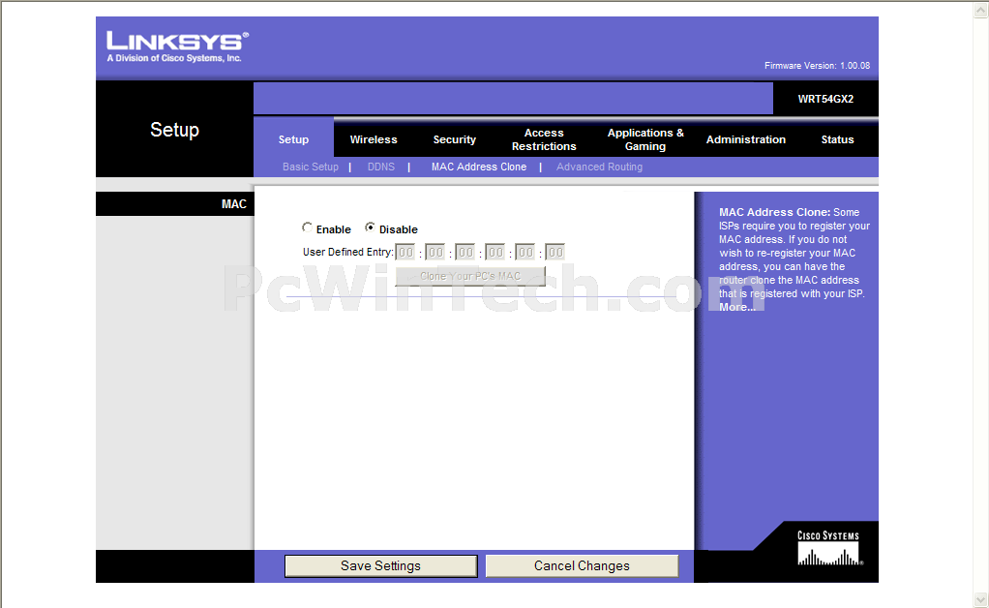Image resolution: width=989 pixels, height=608 pixels.
Task: Select the Disable radio button
Action: pos(371,228)
